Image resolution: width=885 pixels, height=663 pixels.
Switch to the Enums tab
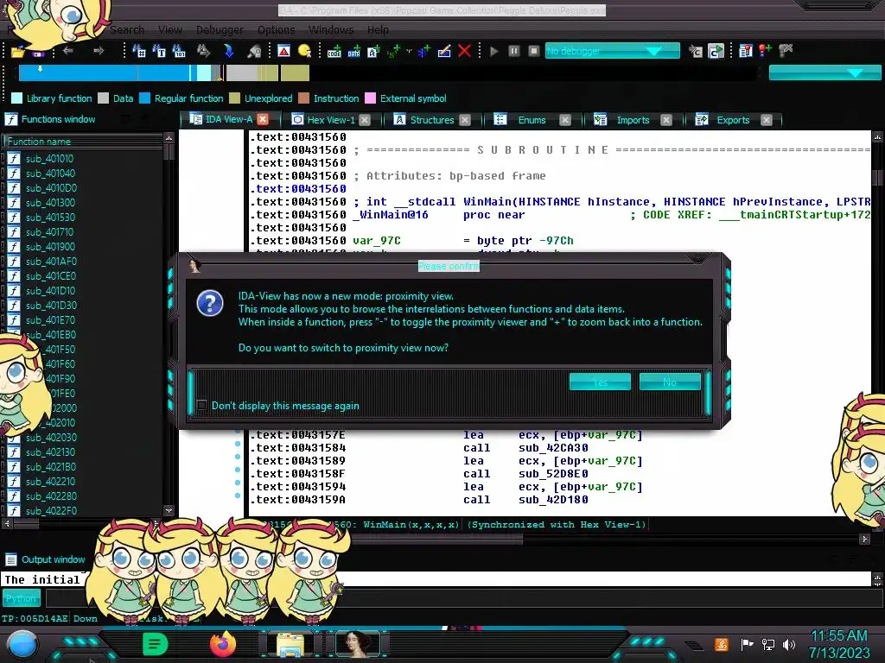(x=532, y=120)
